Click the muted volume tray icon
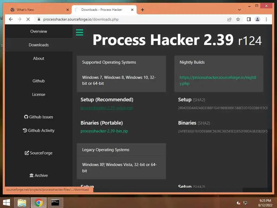This screenshot has width=277, height=208. (x=238, y=203)
